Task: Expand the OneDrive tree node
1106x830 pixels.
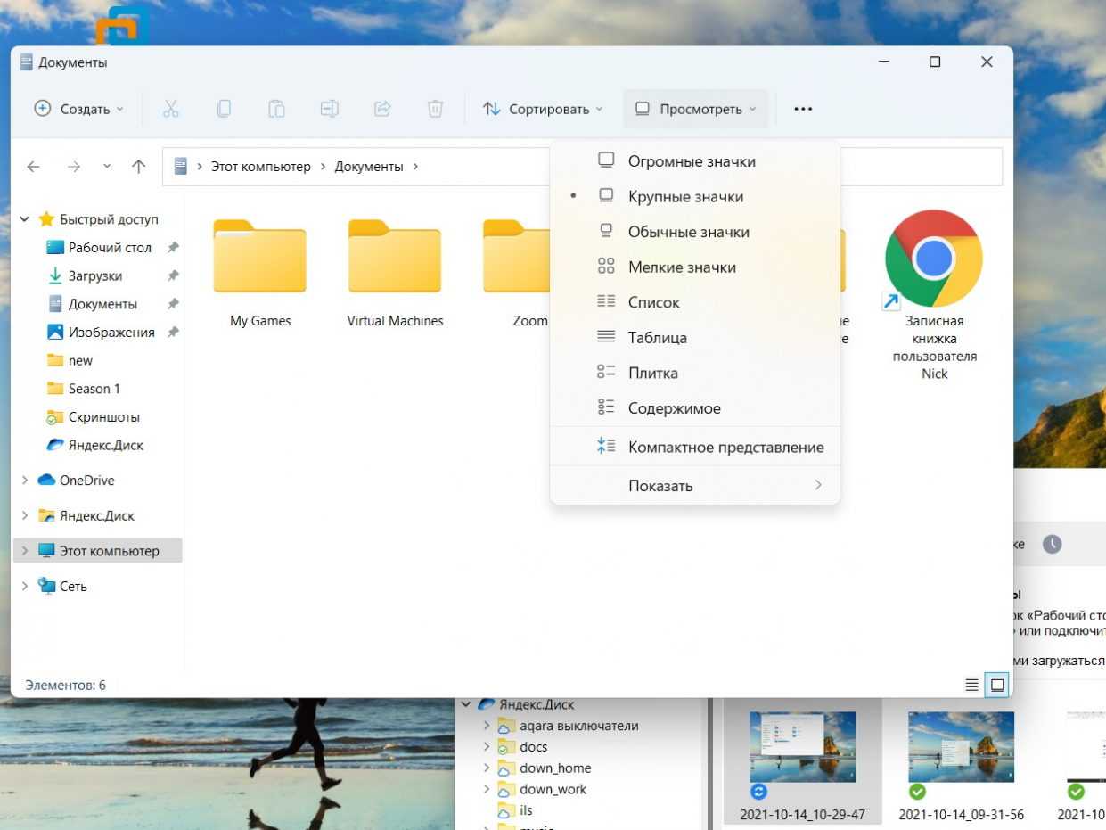Action: click(25, 481)
